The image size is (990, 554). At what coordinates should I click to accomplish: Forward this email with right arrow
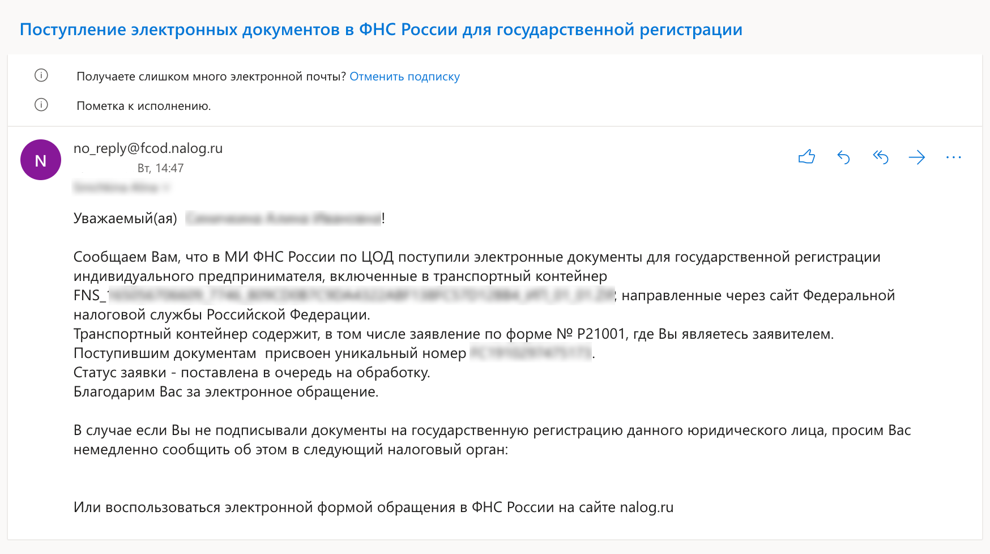point(916,157)
